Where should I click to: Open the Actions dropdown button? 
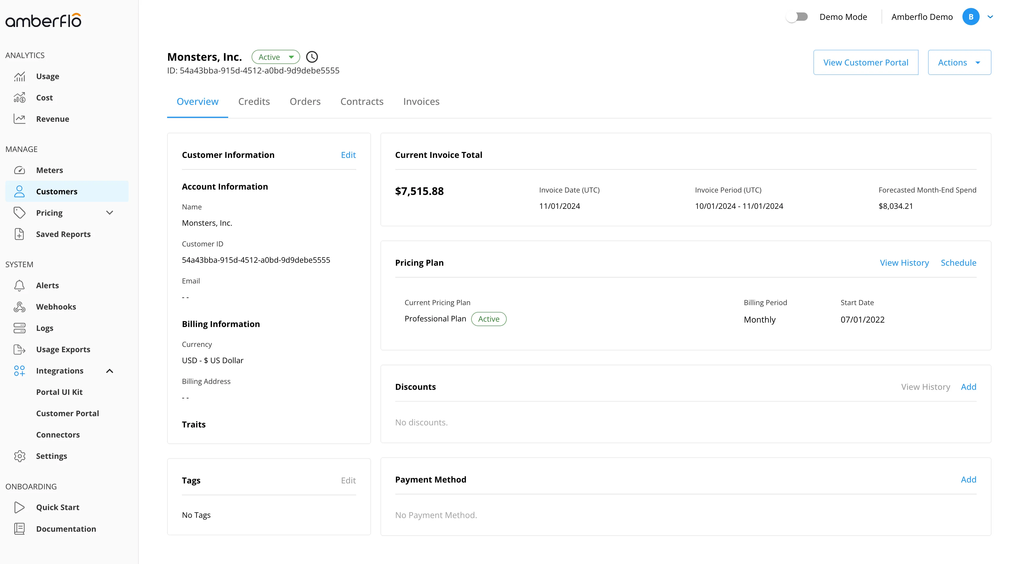point(959,62)
